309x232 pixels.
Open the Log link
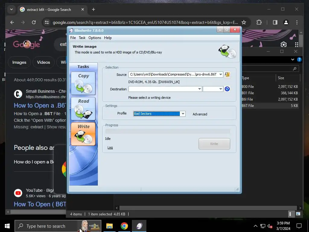(110, 147)
